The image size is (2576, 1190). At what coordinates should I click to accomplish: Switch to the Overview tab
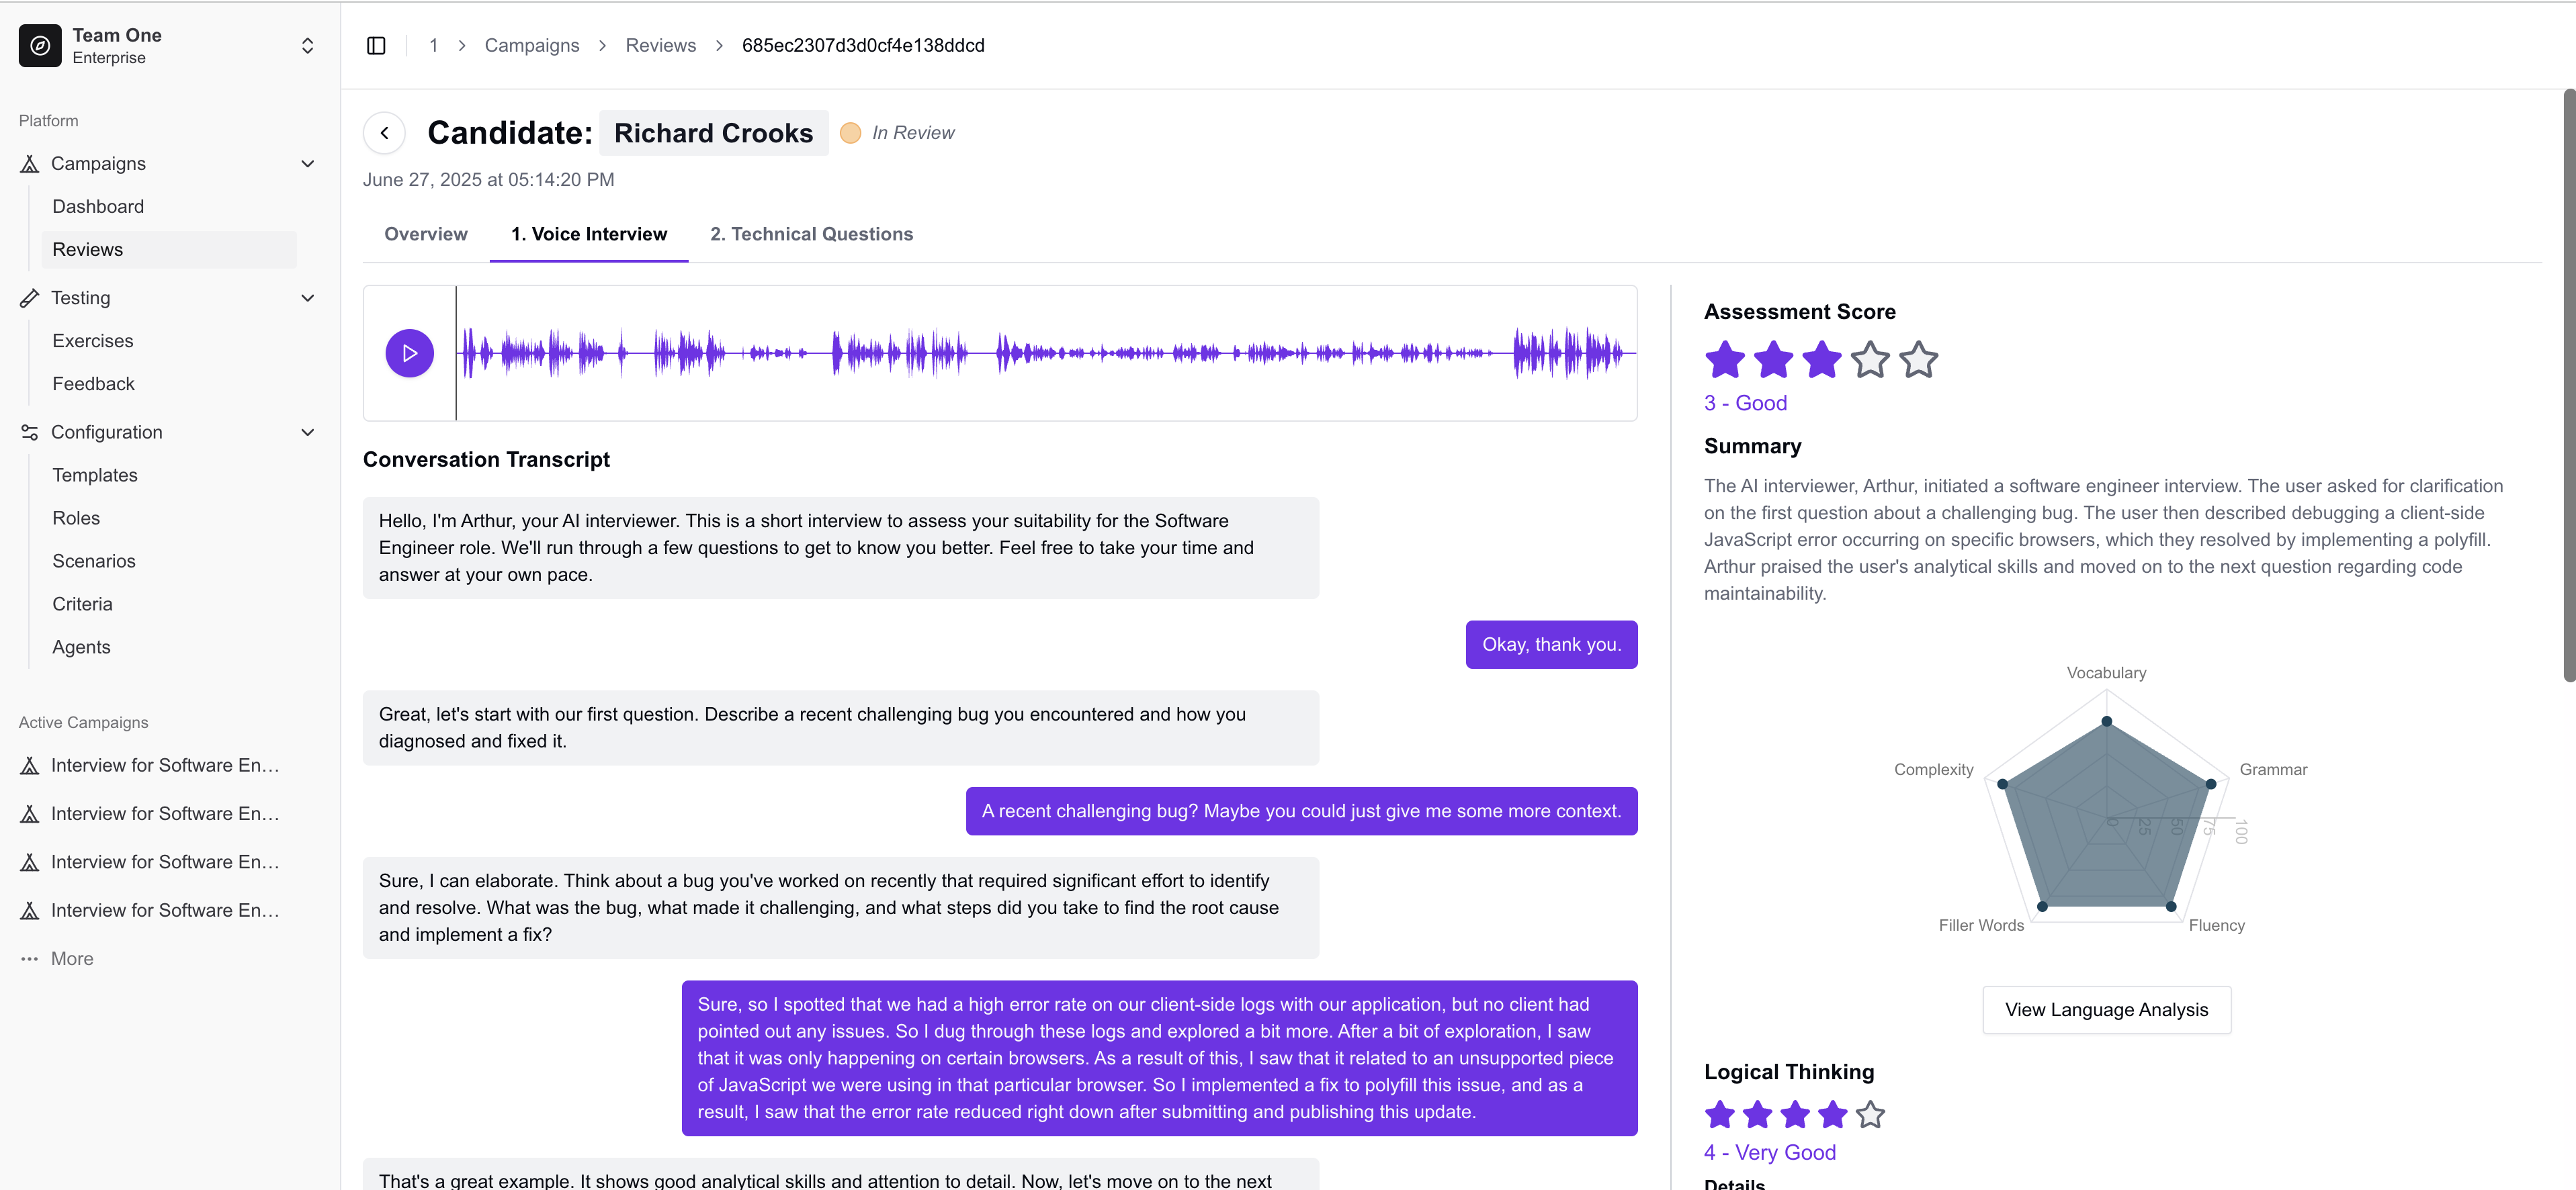[x=425, y=234]
